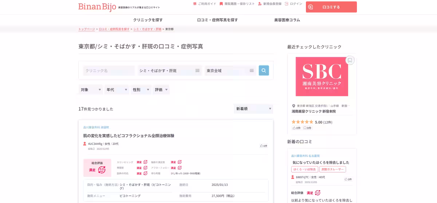Open the シミ・そばかす・肝斑 treatment selector
The height and width of the screenshot is (203, 437).
click(x=169, y=71)
